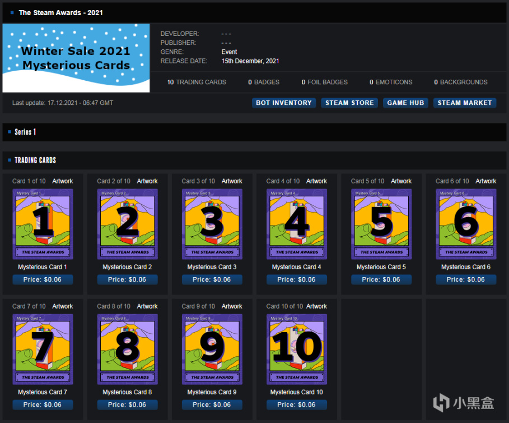509x423 pixels.
Task: Click the Winter Sale 2021 banner image
Action: pos(76,58)
